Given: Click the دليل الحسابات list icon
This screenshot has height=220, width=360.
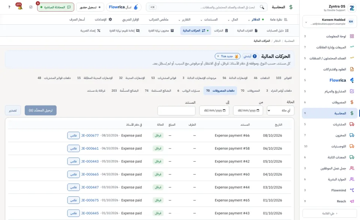Looking at the screenshot, I should pyautogui.click(x=287, y=30).
